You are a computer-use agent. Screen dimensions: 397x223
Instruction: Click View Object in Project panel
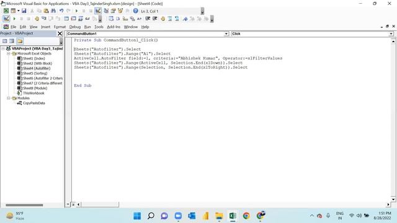12,41
